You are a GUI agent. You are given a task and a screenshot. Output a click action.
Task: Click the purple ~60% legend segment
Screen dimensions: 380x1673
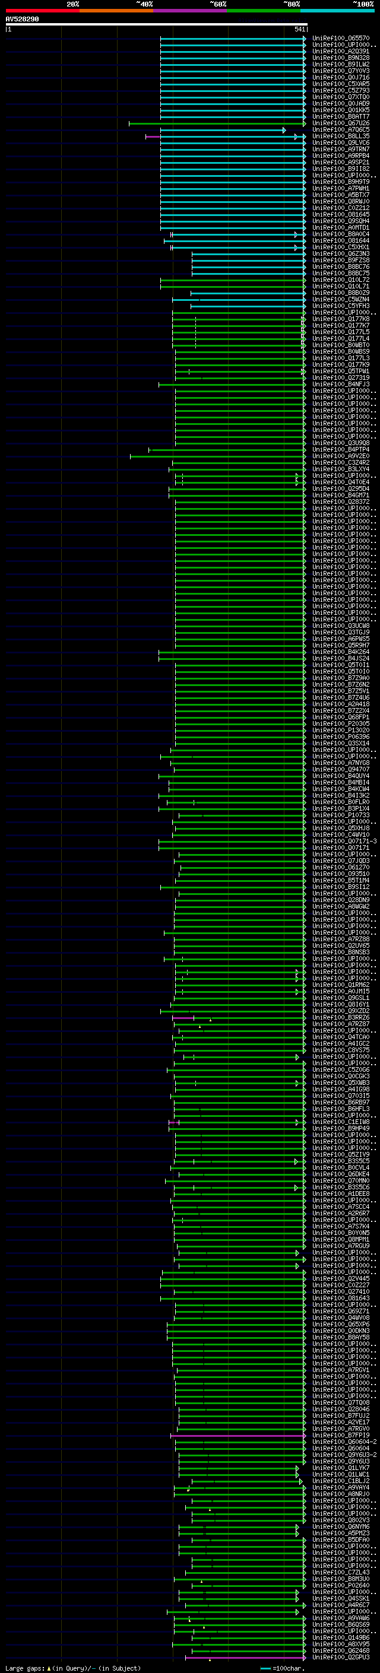click(191, 11)
